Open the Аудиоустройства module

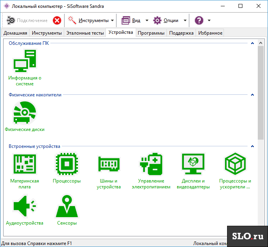25,206
